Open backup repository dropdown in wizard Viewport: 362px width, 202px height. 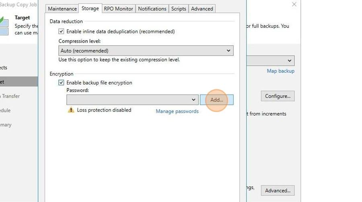tap(270, 61)
